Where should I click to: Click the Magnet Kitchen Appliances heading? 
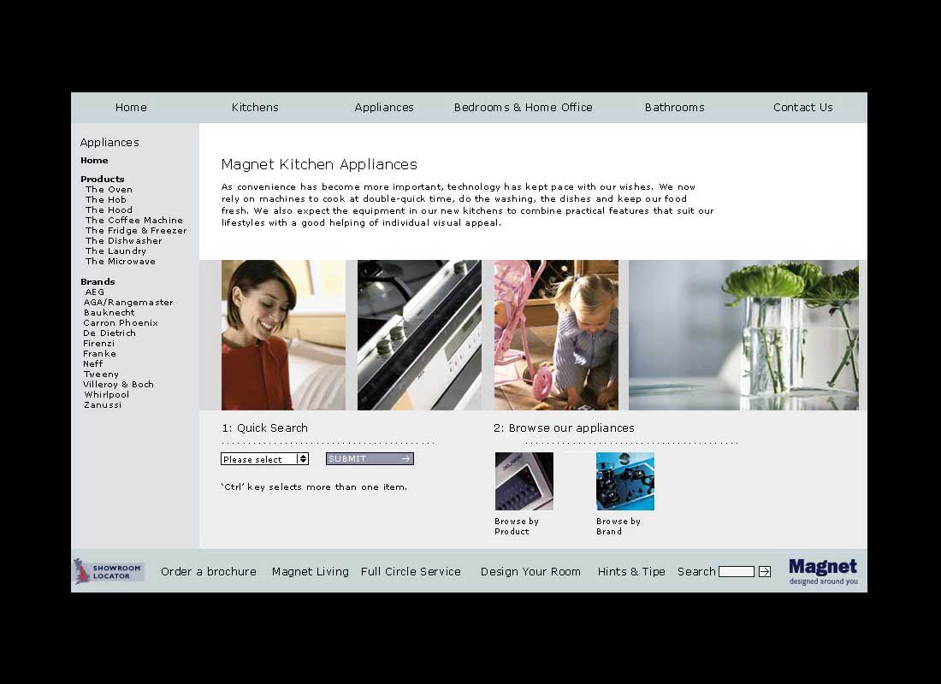point(319,164)
